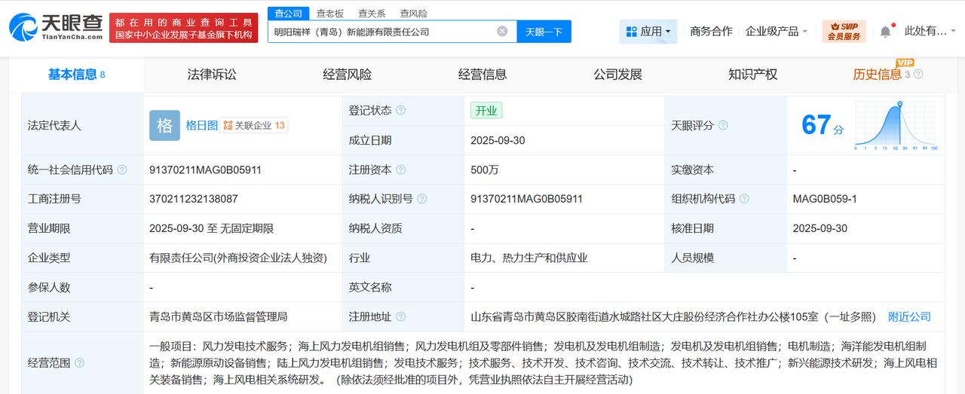Viewport: 965px width, 394px height.
Task: Click the notification bell icon
Action: [885, 32]
